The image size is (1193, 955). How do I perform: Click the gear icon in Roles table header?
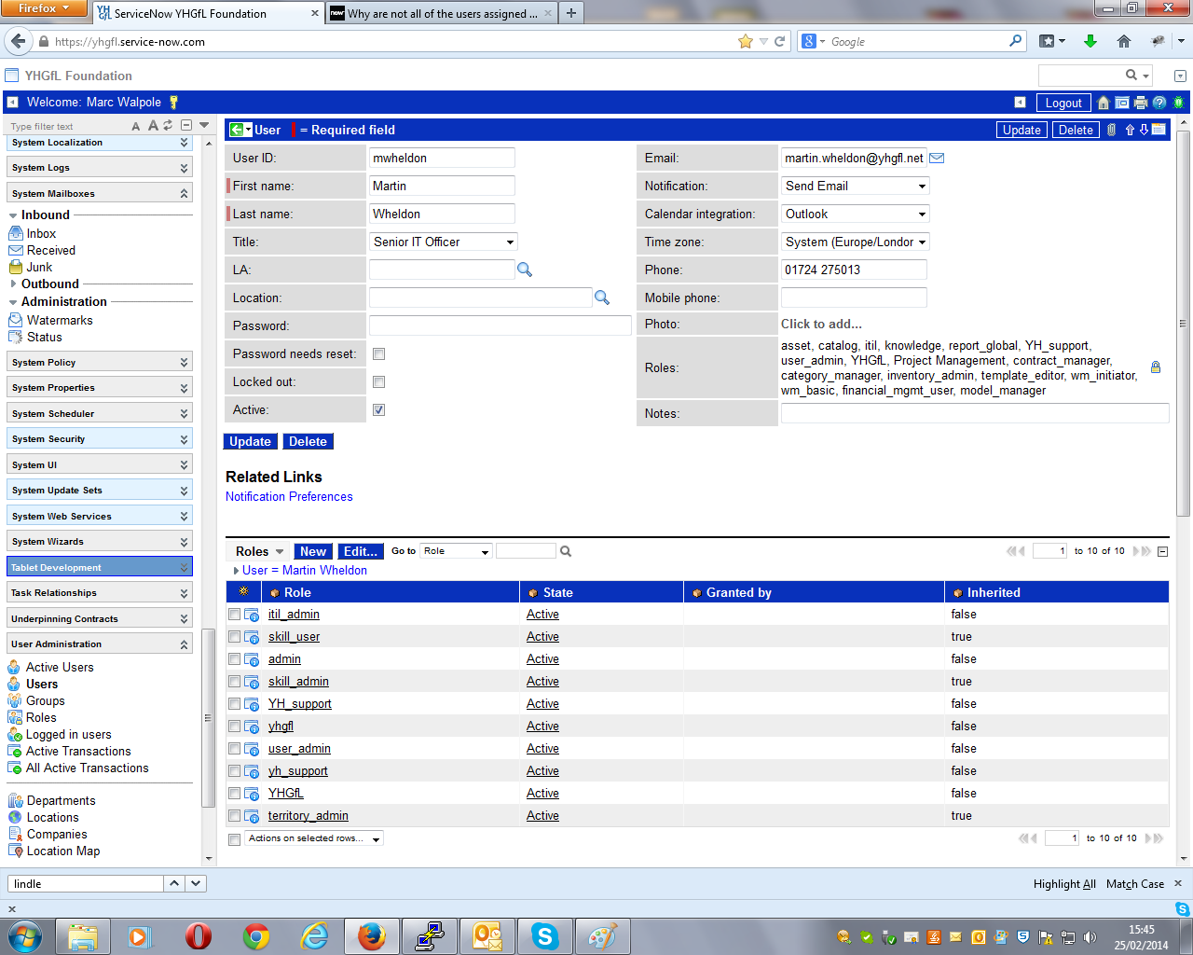[243, 591]
